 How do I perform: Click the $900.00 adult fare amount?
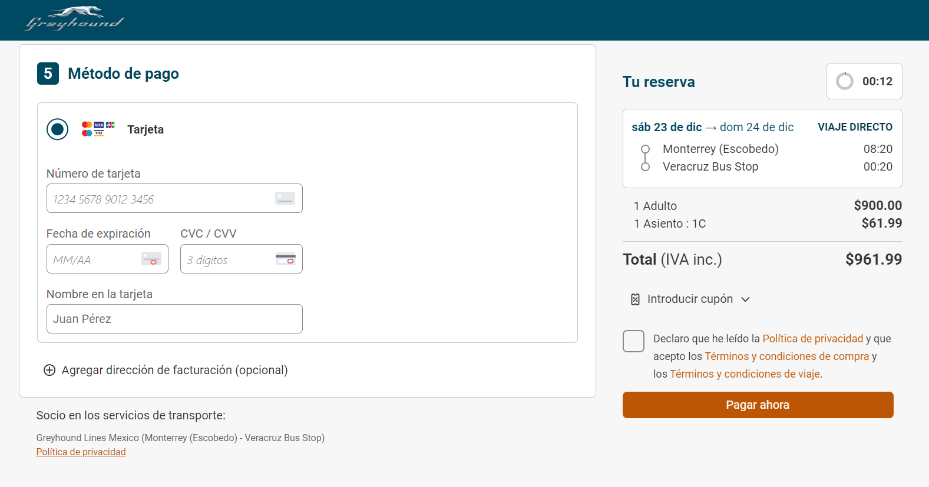(878, 205)
